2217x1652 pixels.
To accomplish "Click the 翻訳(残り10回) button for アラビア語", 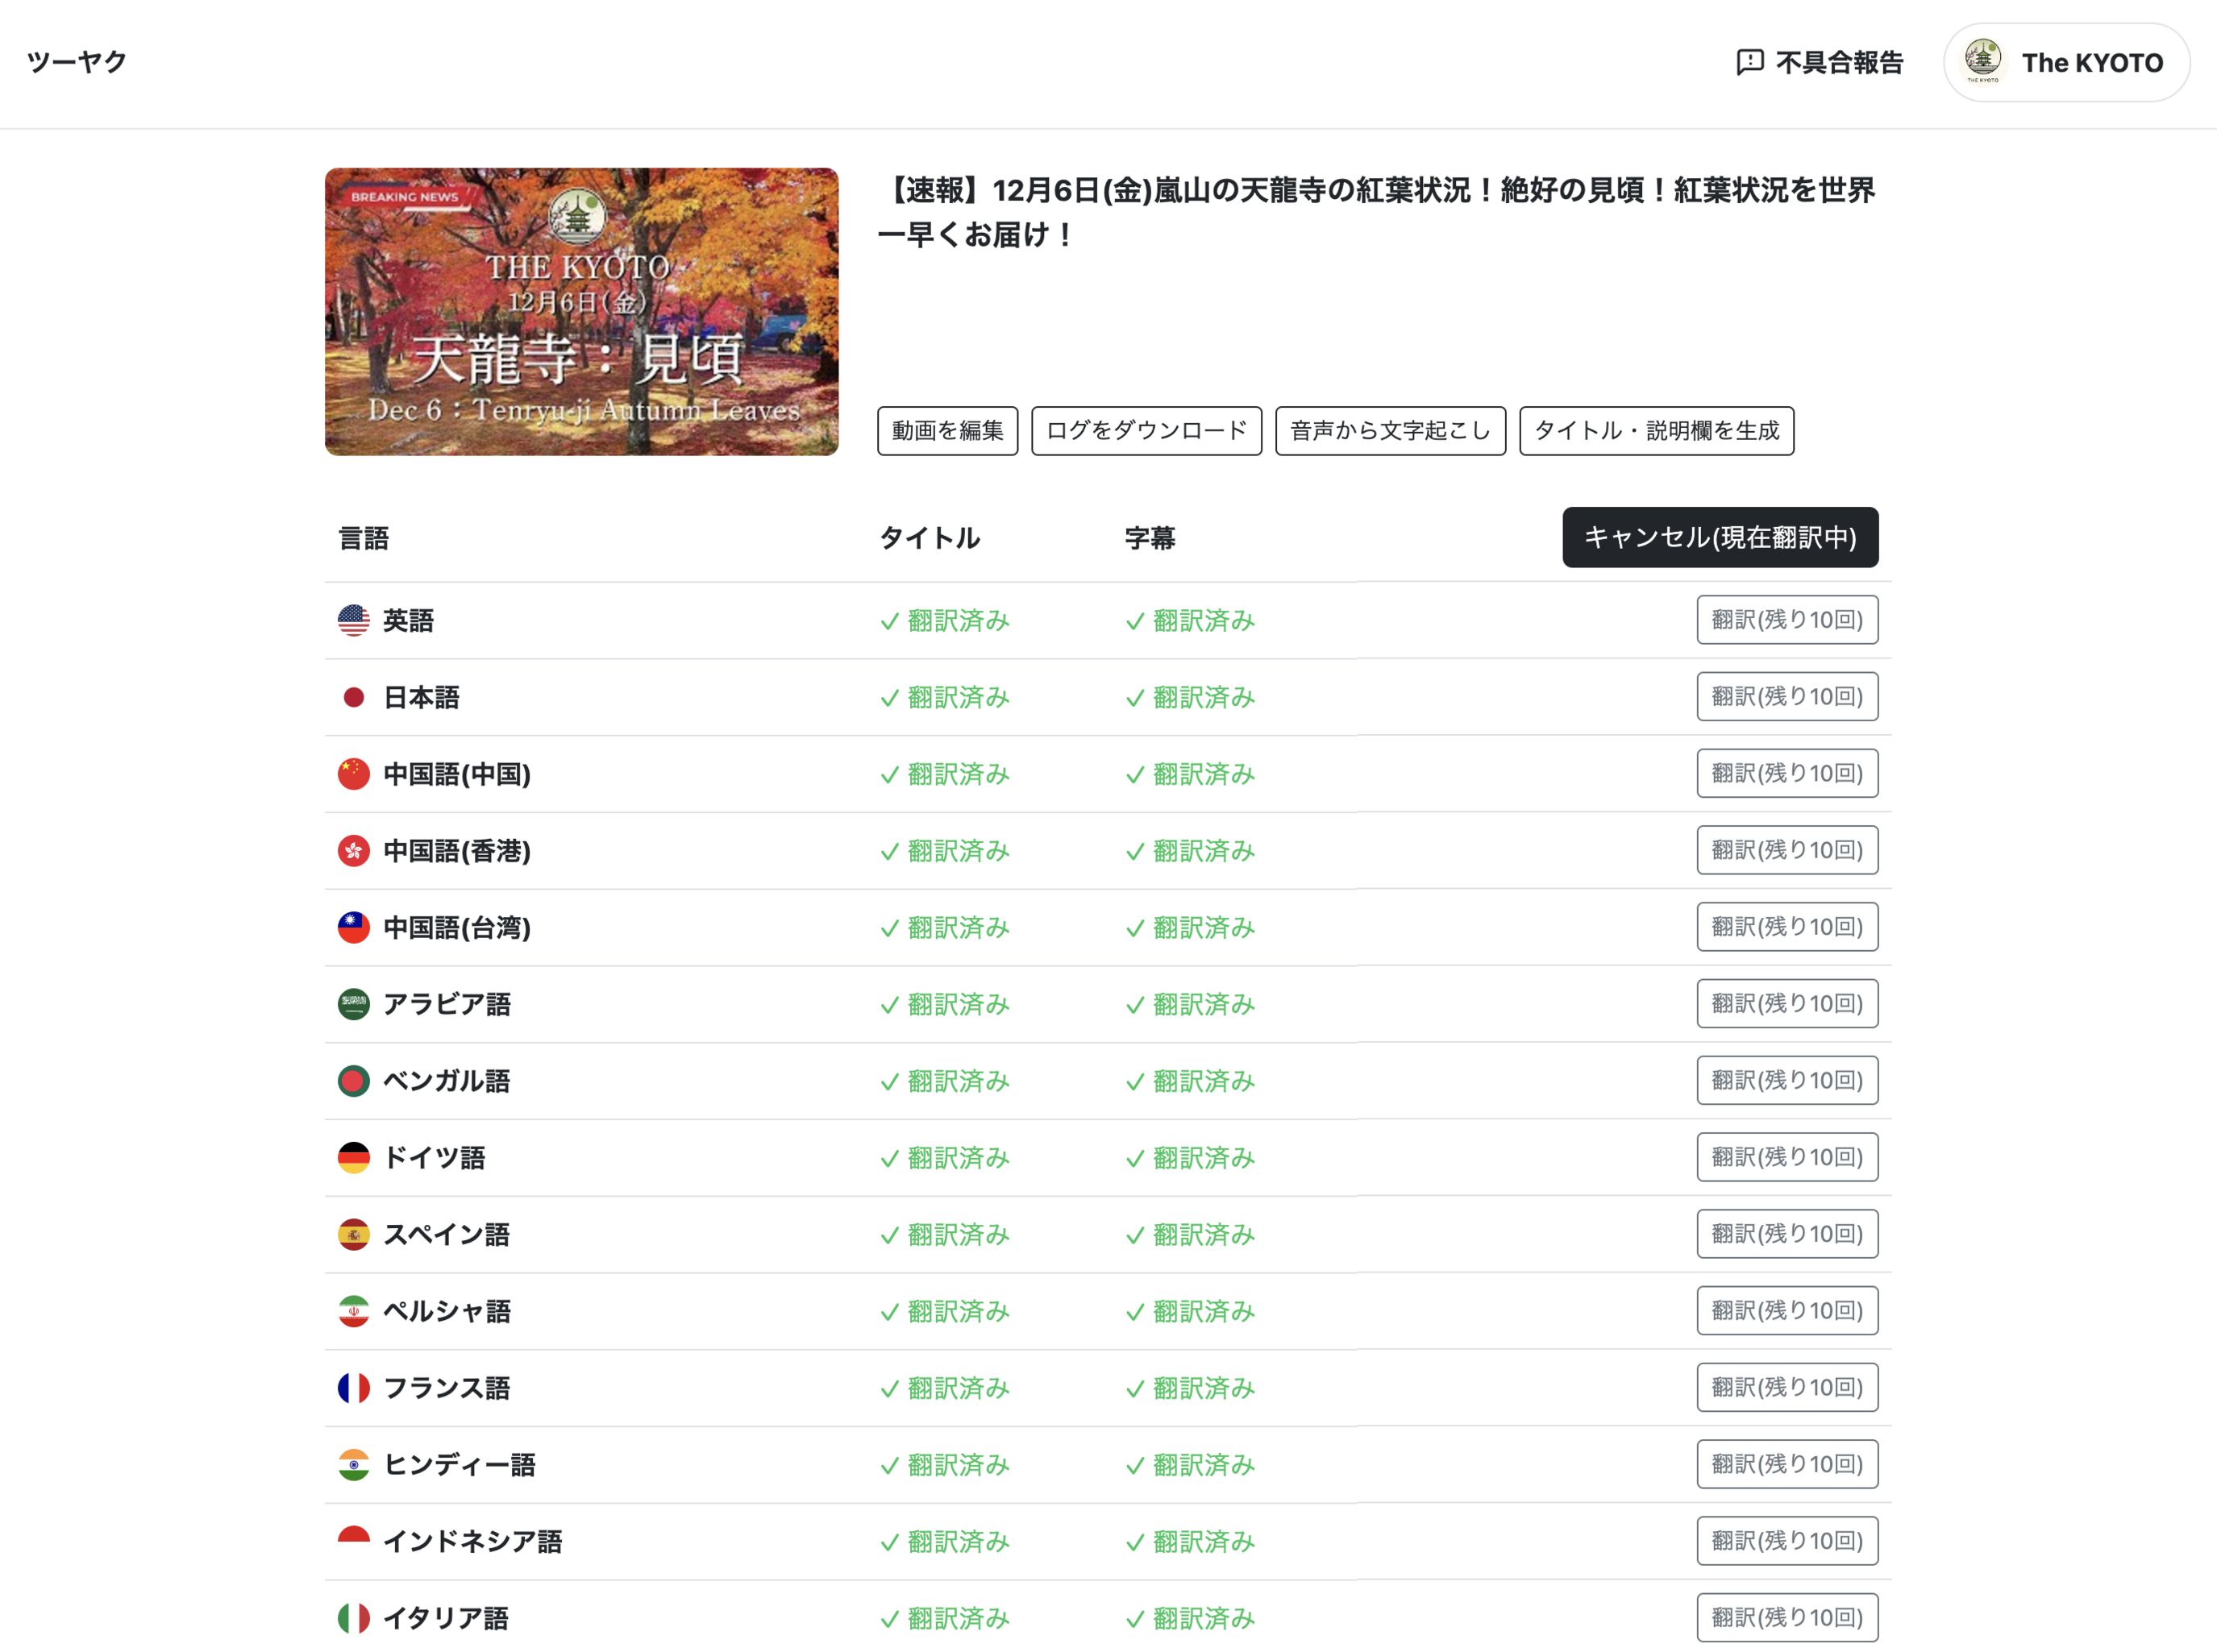I will pos(1788,1003).
